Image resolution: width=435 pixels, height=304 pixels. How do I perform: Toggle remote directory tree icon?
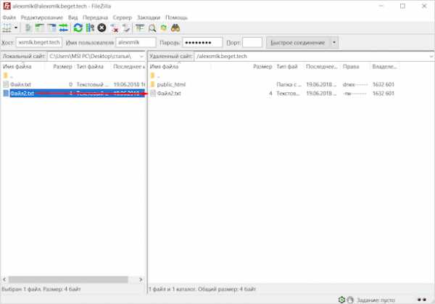pyautogui.click(x=51, y=28)
